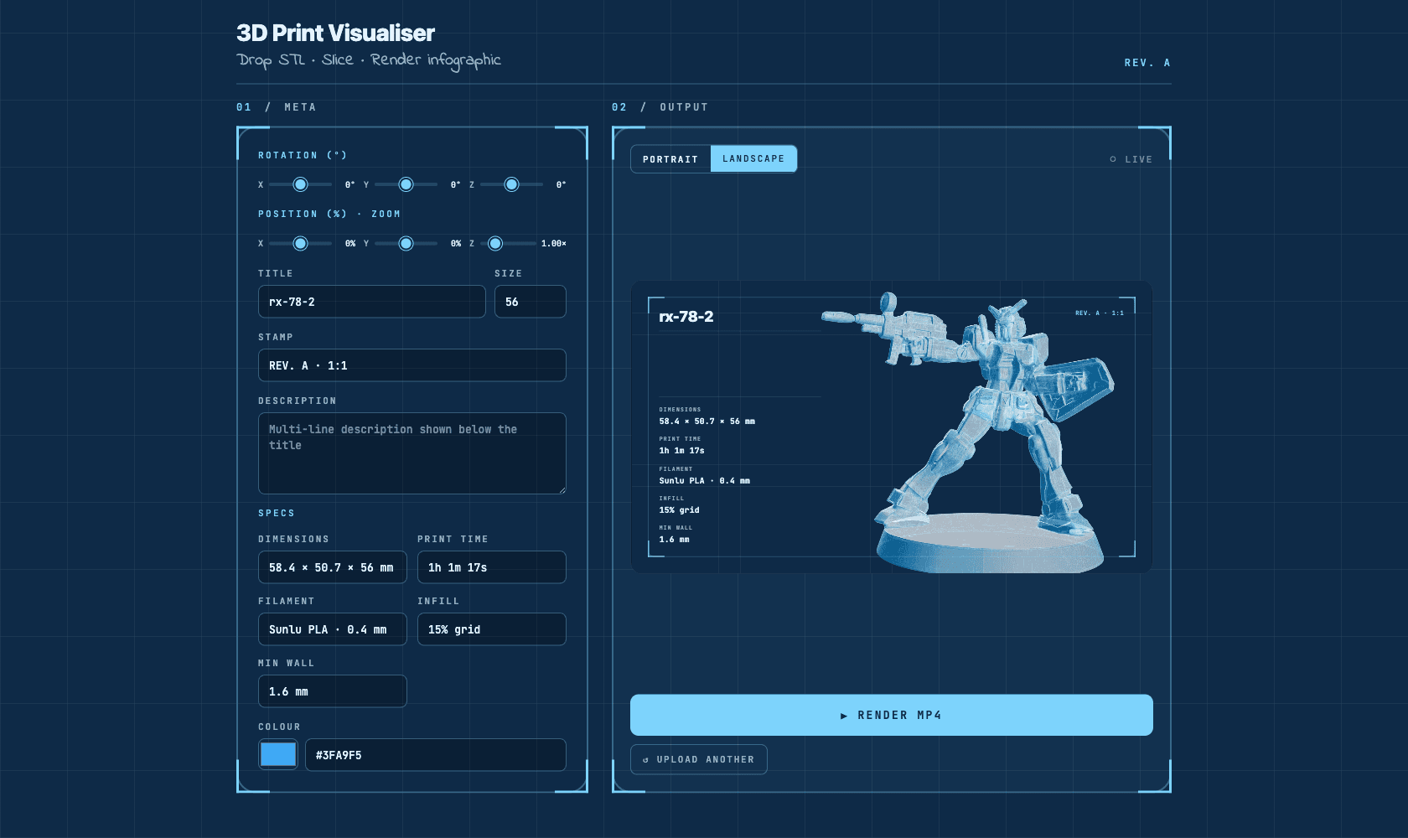Click the Filament input Sunlu PLA
1408x838 pixels.
pyautogui.click(x=333, y=629)
